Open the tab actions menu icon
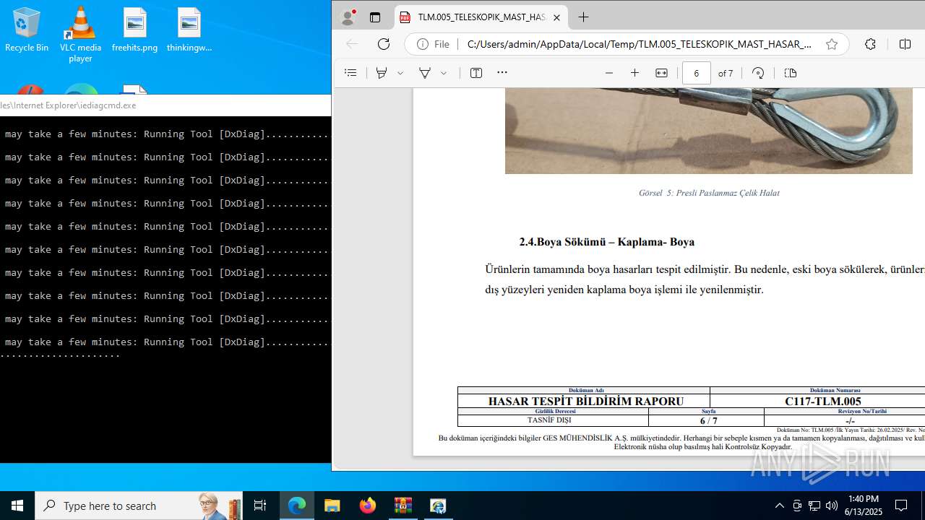Screen dimensions: 925x520 pyautogui.click(x=374, y=17)
